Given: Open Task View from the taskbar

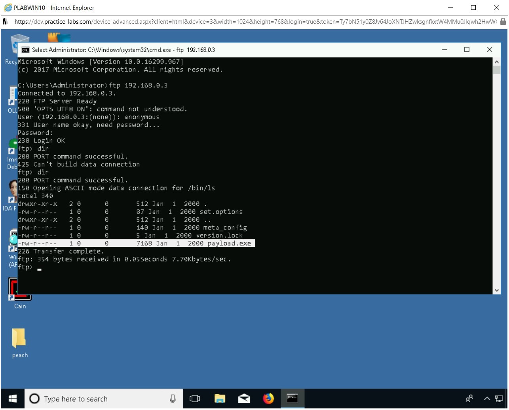Looking at the screenshot, I should click(x=195, y=399).
